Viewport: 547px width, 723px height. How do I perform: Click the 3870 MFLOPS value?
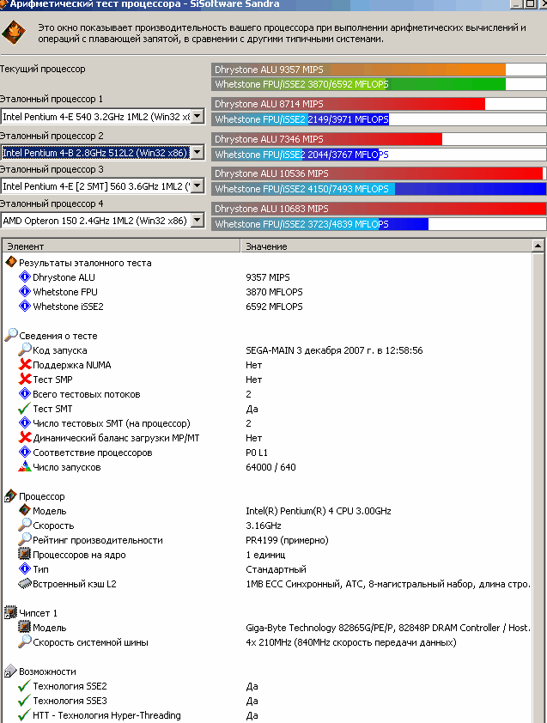(274, 292)
